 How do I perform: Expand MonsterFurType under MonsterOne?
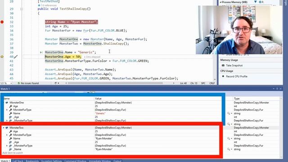tap(7, 110)
